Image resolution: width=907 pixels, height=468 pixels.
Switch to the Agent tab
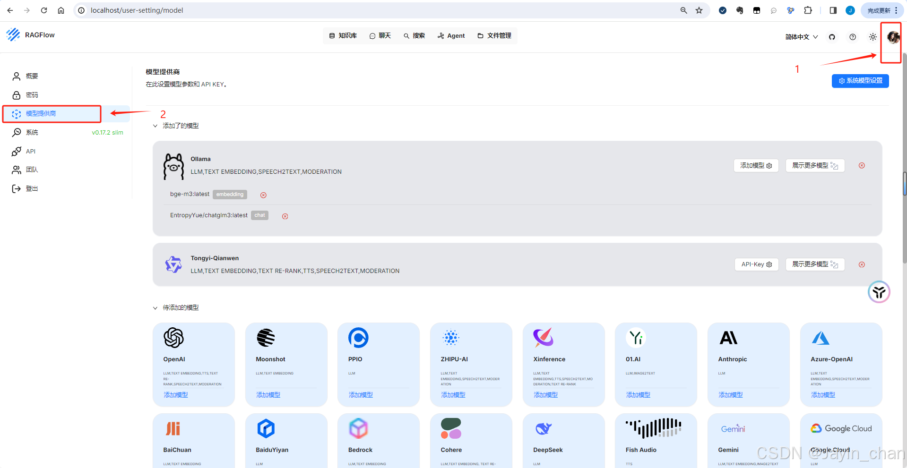click(x=451, y=35)
